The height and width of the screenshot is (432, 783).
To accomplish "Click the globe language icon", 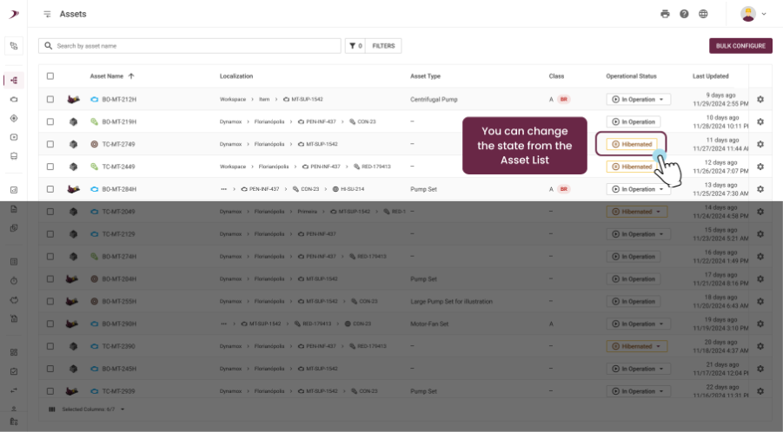I will 703,14.
